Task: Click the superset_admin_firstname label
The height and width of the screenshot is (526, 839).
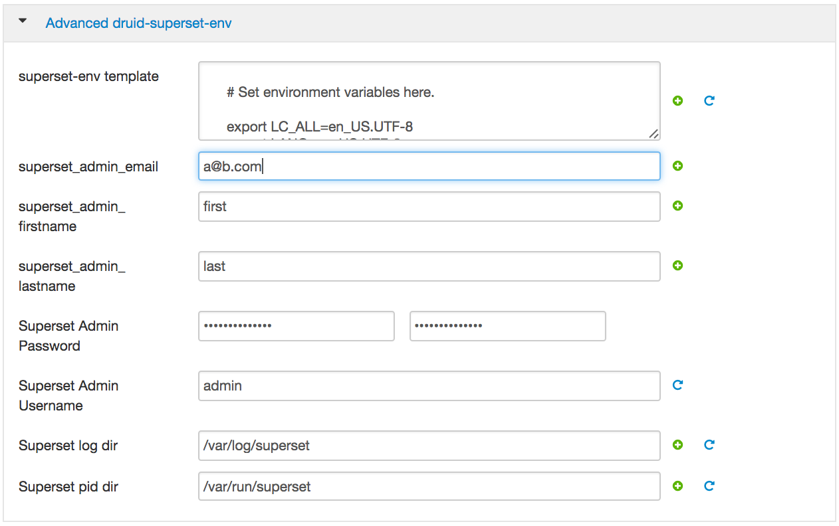Action: [x=72, y=217]
